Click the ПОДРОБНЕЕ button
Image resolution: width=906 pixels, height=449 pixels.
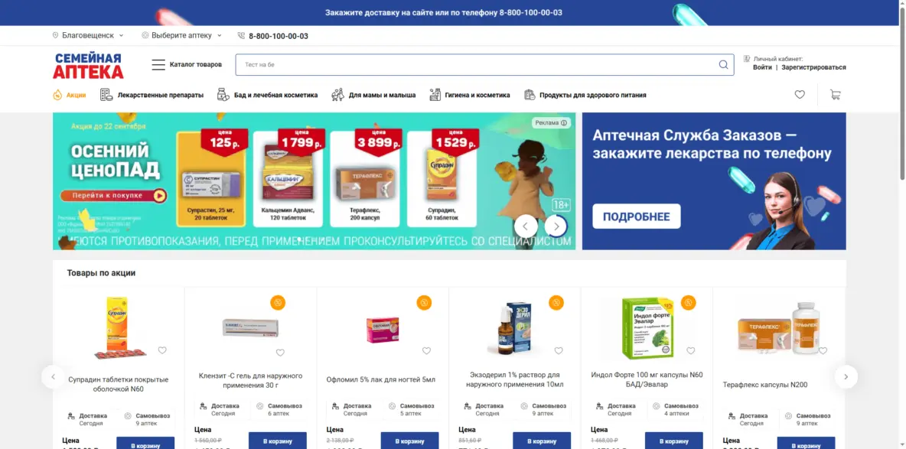point(636,216)
